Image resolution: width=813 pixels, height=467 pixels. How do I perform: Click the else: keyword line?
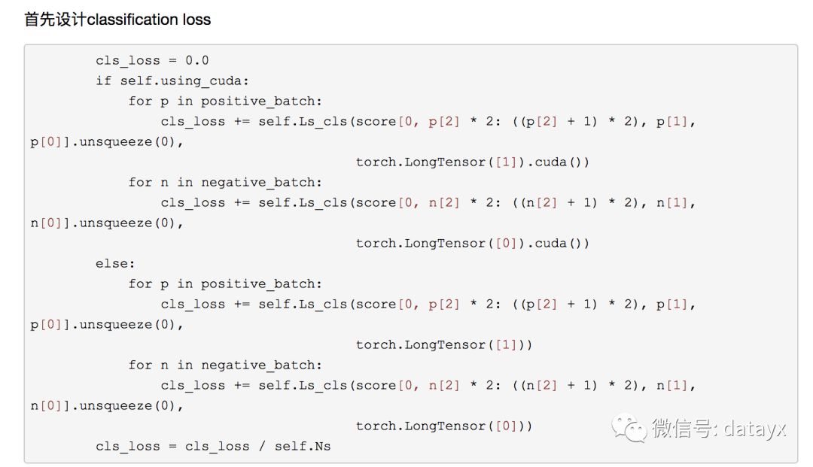115,263
